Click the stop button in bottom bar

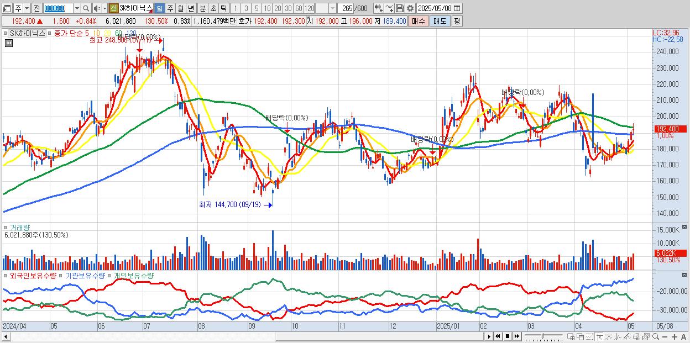pyautogui.click(x=508, y=336)
